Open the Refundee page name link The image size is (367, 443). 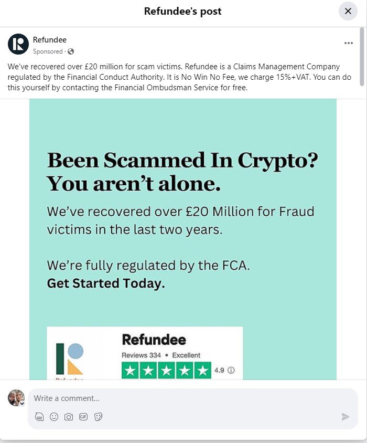tap(49, 40)
